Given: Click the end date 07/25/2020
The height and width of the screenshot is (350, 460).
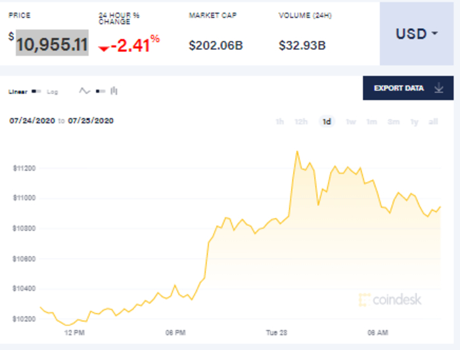Looking at the screenshot, I should [x=91, y=121].
